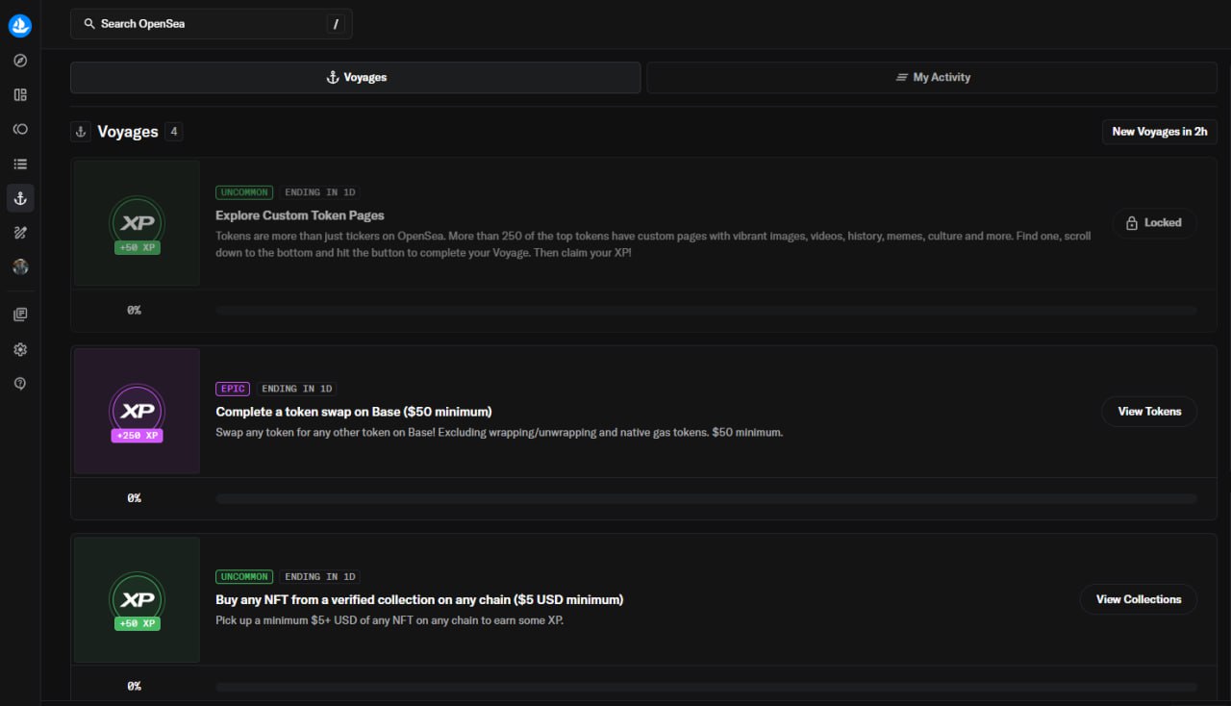Image resolution: width=1231 pixels, height=706 pixels.
Task: Click the Buy any NFT from verified collection title
Action: [x=419, y=599]
